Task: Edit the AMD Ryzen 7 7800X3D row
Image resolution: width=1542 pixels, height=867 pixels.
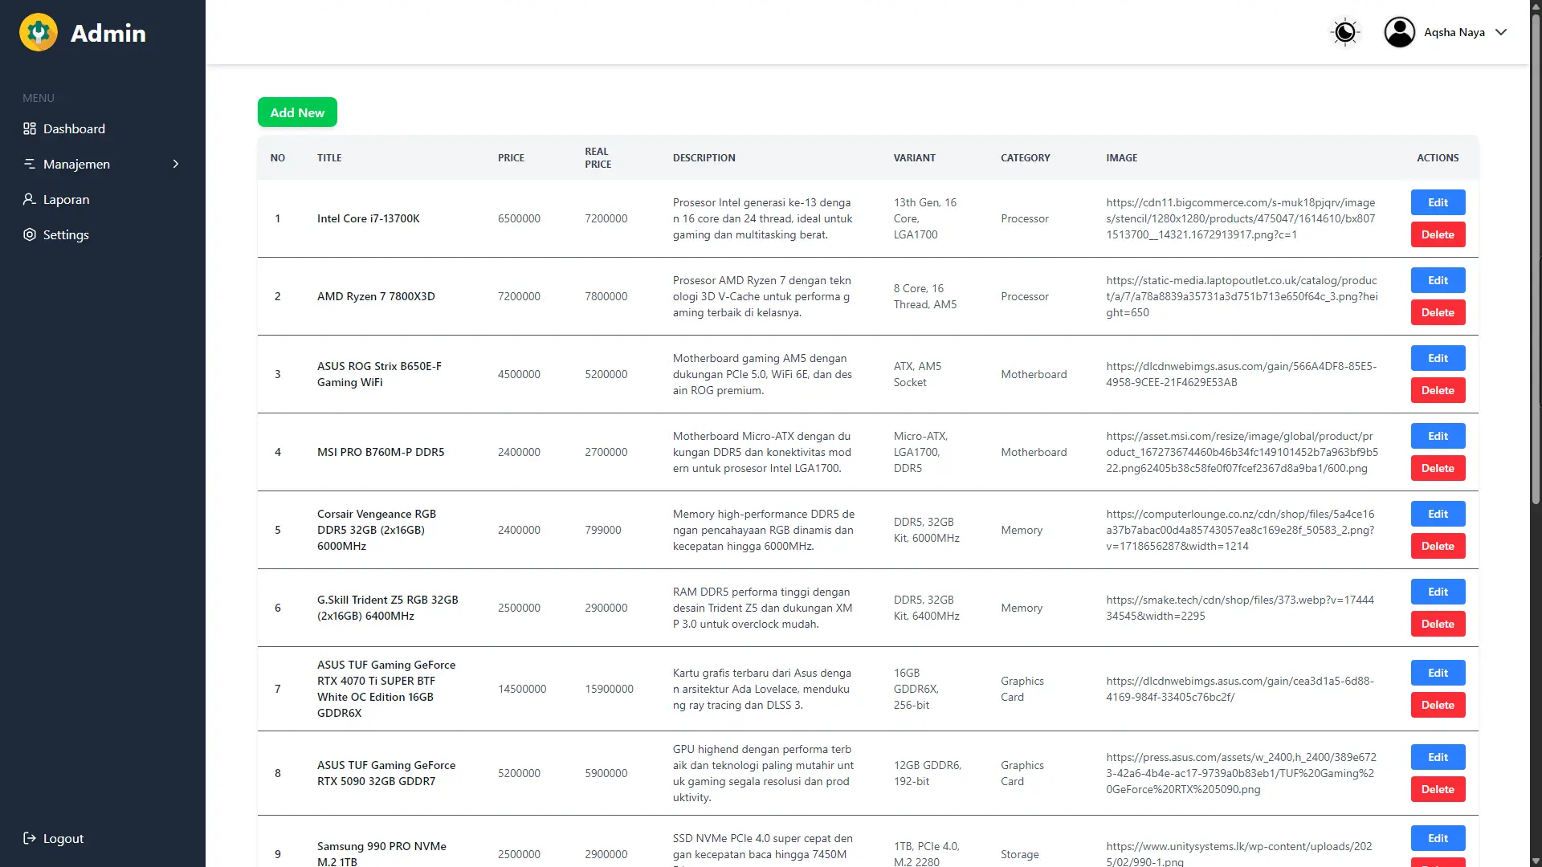Action: (1438, 280)
